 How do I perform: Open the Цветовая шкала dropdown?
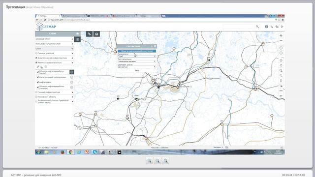(x=137, y=67)
